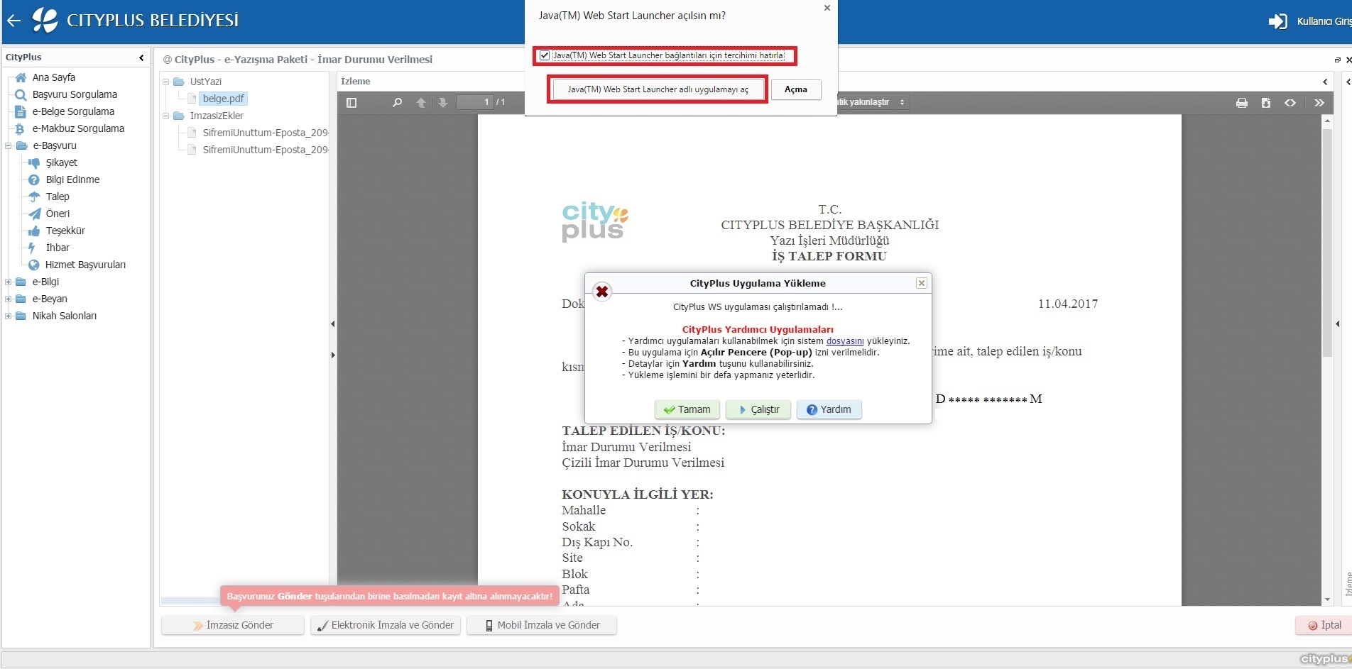This screenshot has height=669, width=1352.
Task: Click the CityPlus logo in the header
Action: click(45, 20)
